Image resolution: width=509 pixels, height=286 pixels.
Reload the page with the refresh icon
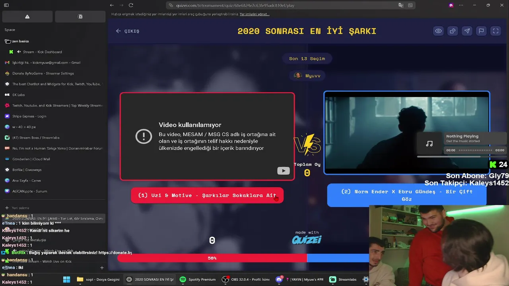click(131, 5)
